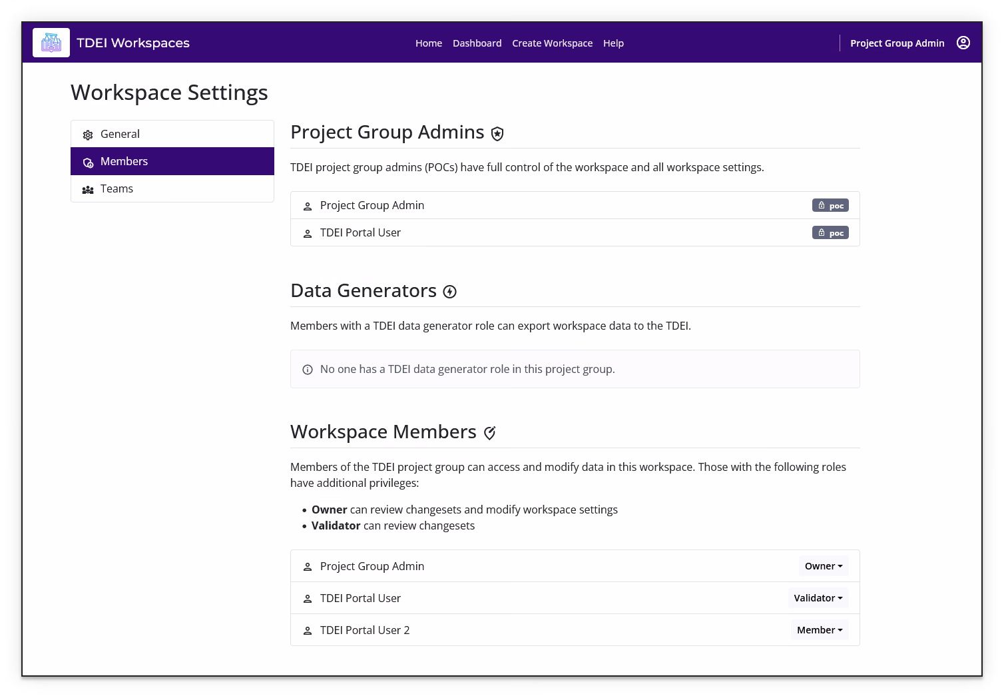Click the poc lock badge on the Project Group Admin row
Screen dimensions: 1004x698
point(830,205)
